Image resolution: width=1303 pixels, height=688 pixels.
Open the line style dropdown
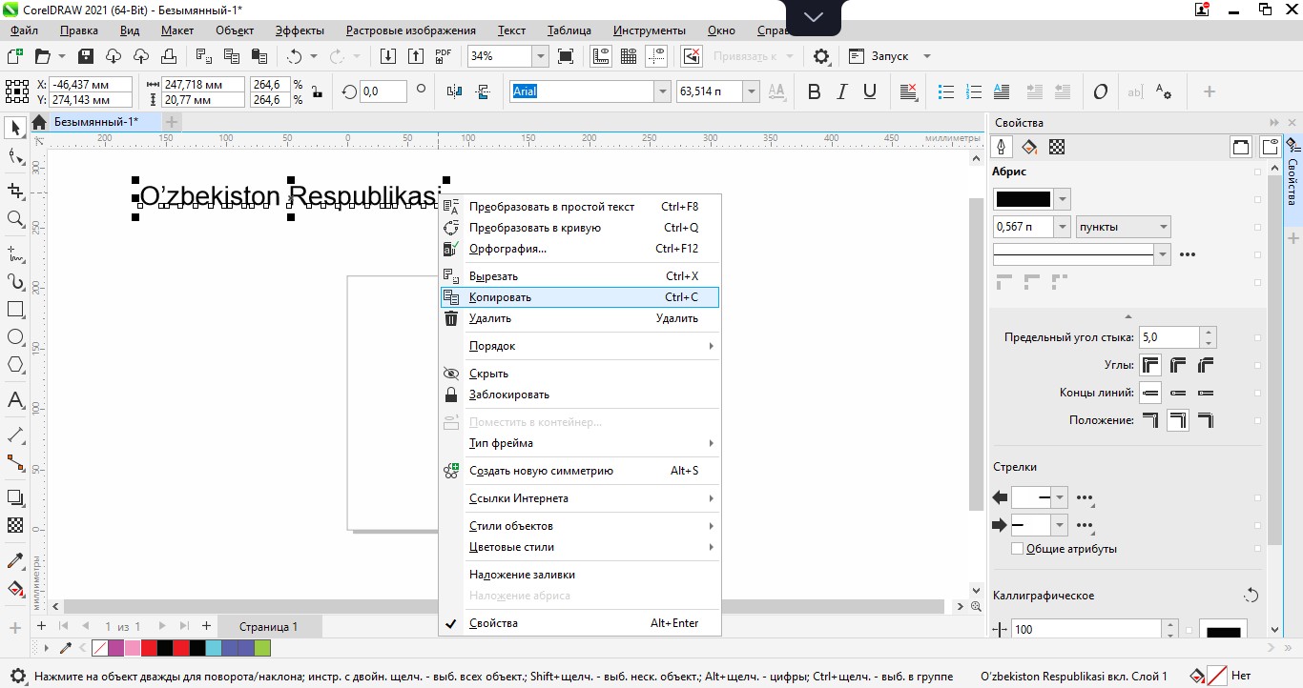(1162, 254)
